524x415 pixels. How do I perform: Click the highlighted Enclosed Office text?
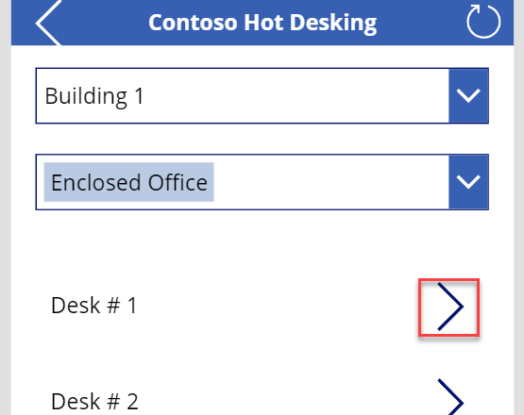[x=129, y=182]
